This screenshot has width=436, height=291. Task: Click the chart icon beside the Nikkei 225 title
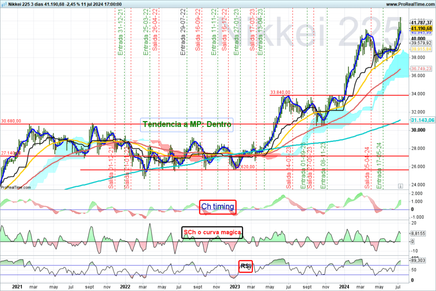click(x=4, y=4)
